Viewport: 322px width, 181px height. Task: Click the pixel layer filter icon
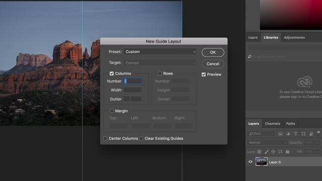coord(280,134)
